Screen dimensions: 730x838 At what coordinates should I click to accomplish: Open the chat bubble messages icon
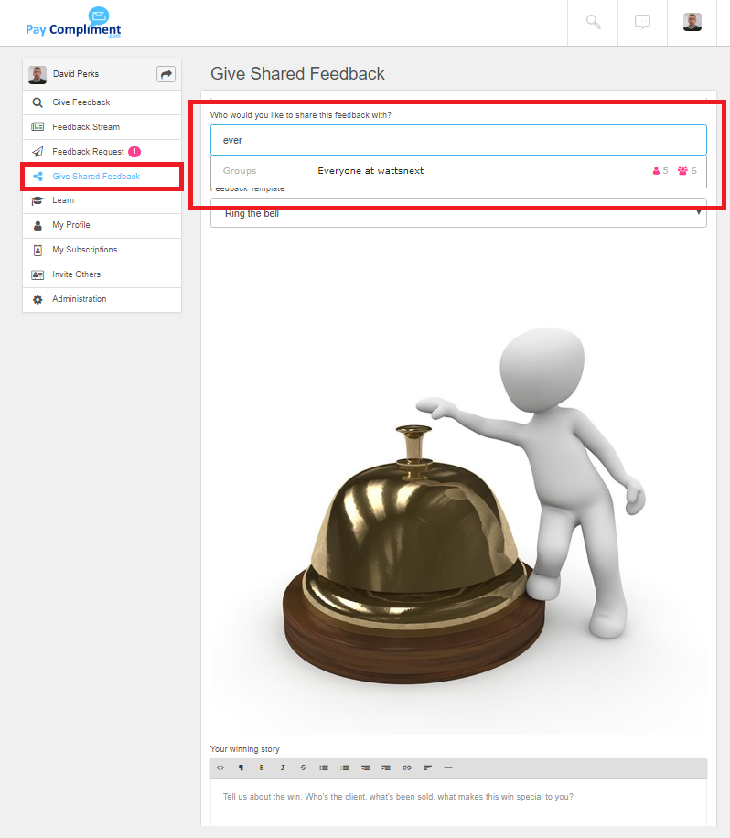pos(642,22)
